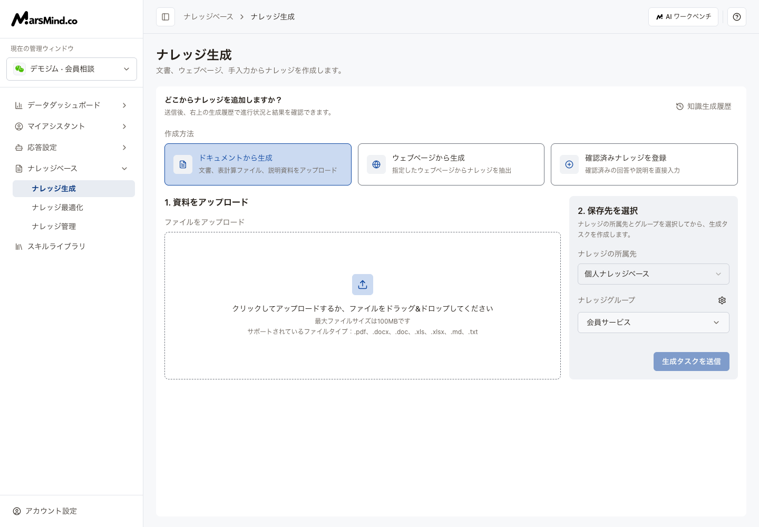Click the スキルライブラリ library icon
Viewport: 759px width, 527px height.
pos(19,247)
